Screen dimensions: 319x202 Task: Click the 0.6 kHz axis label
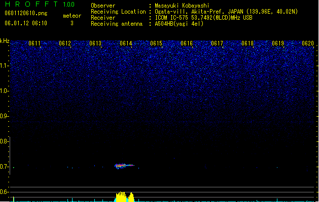point(4,192)
